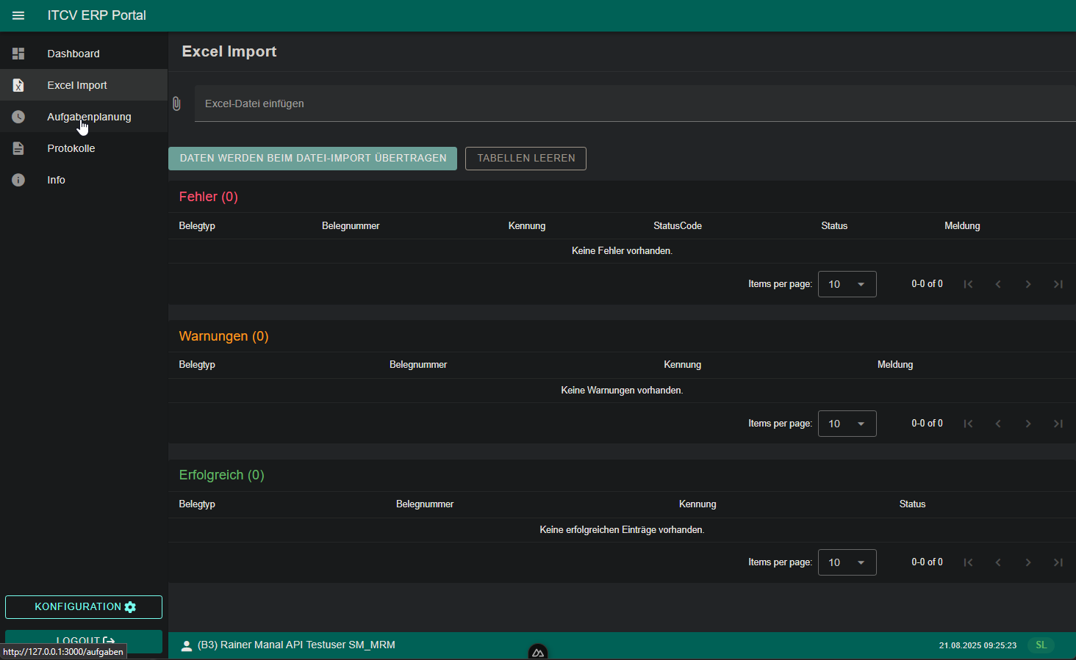Open the Konfiguration button

click(x=84, y=607)
